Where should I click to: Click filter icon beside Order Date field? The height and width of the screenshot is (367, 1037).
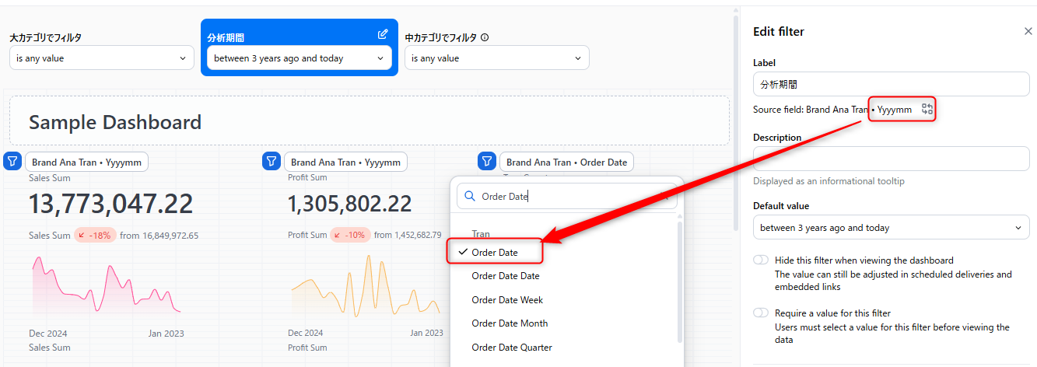487,162
